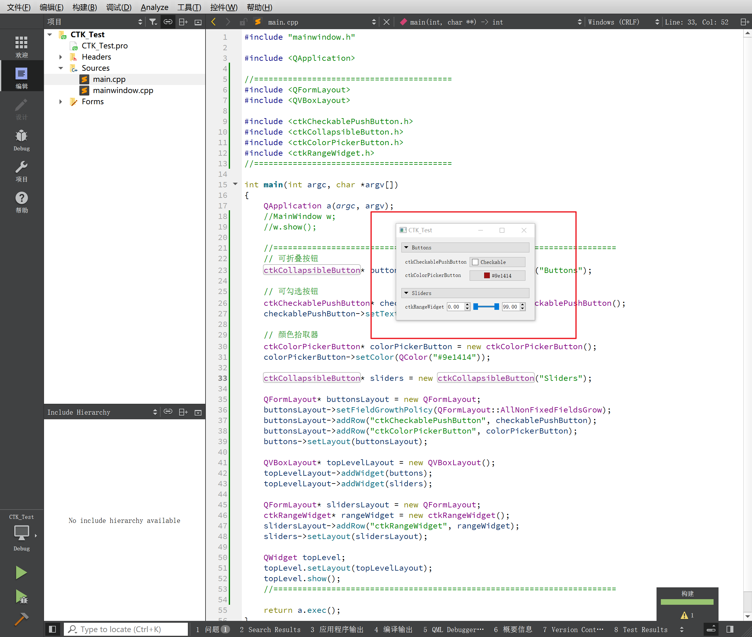Click the CTK_Test kit selector monitor icon
This screenshot has height=637, width=752.
click(x=21, y=532)
